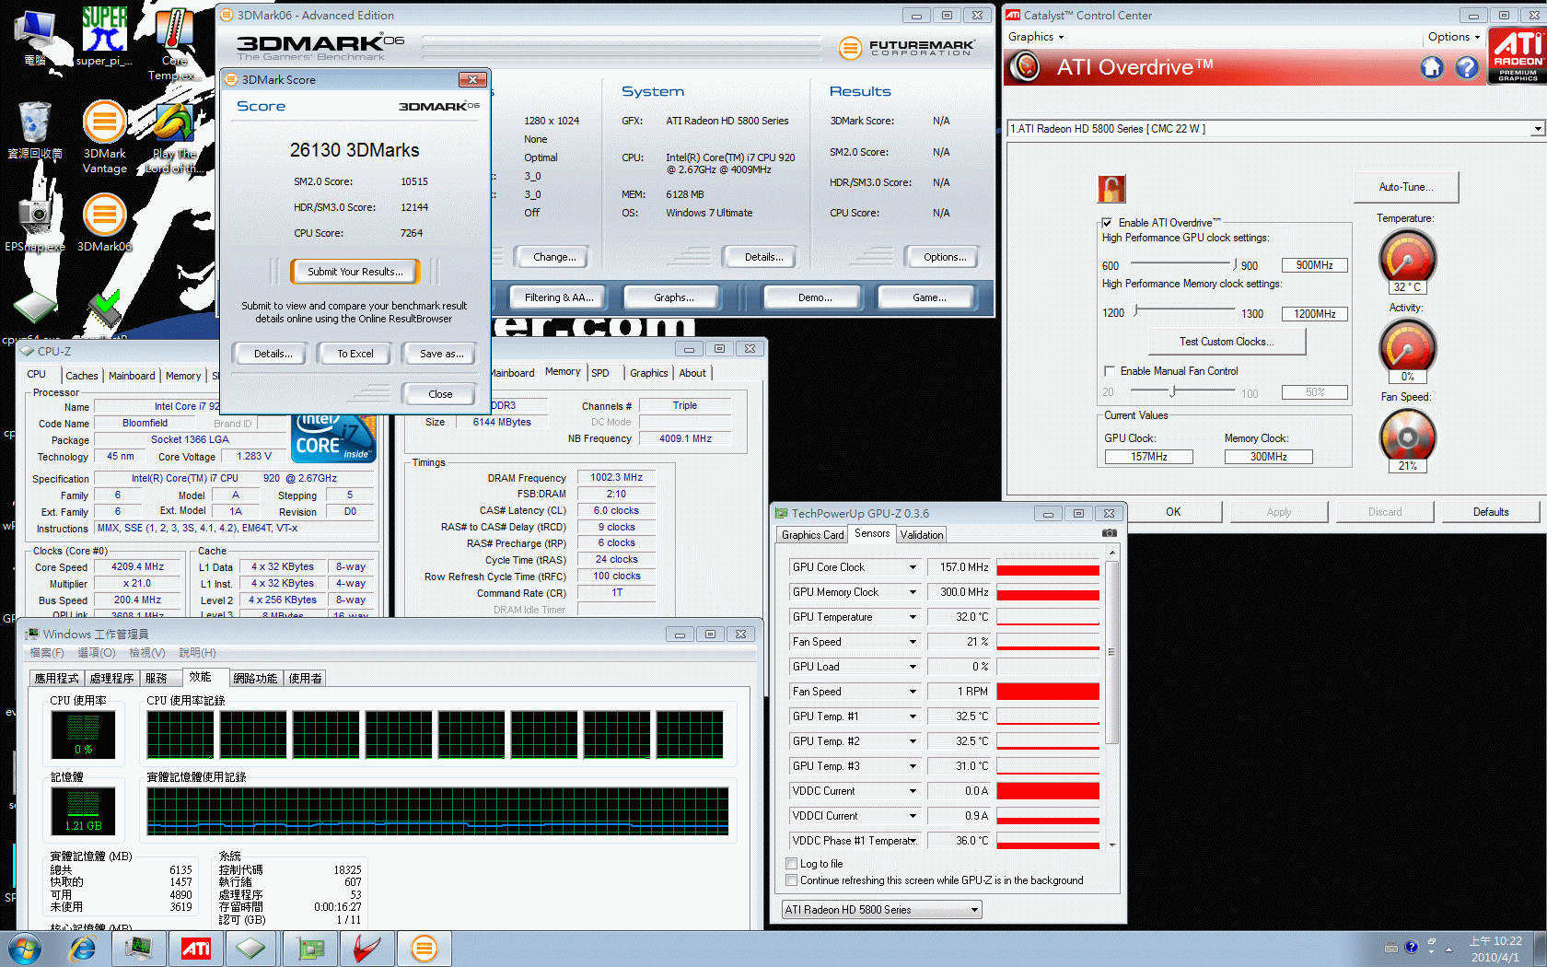
Task: Enable ATI Overdrive checkbox
Action: coord(1107,223)
